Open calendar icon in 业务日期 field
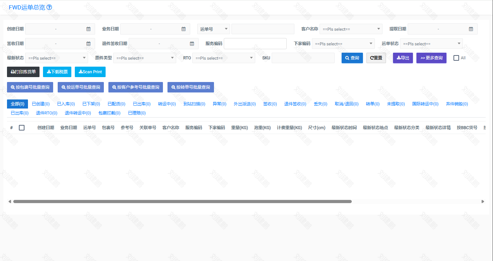The width and height of the screenshot is (493, 261). pyautogui.click(x=184, y=29)
